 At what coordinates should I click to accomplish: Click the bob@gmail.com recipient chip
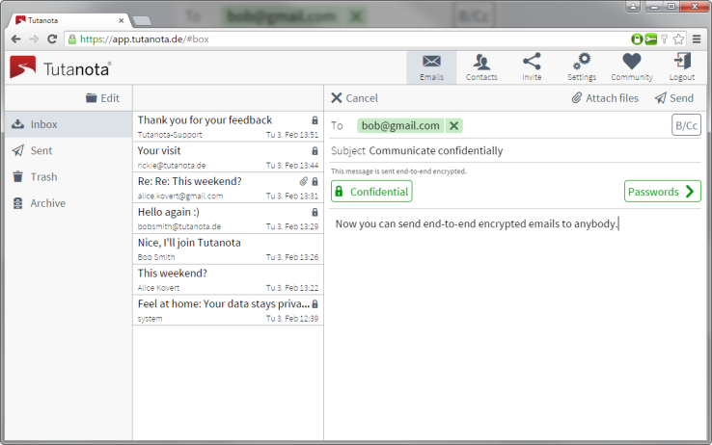[x=400, y=125]
